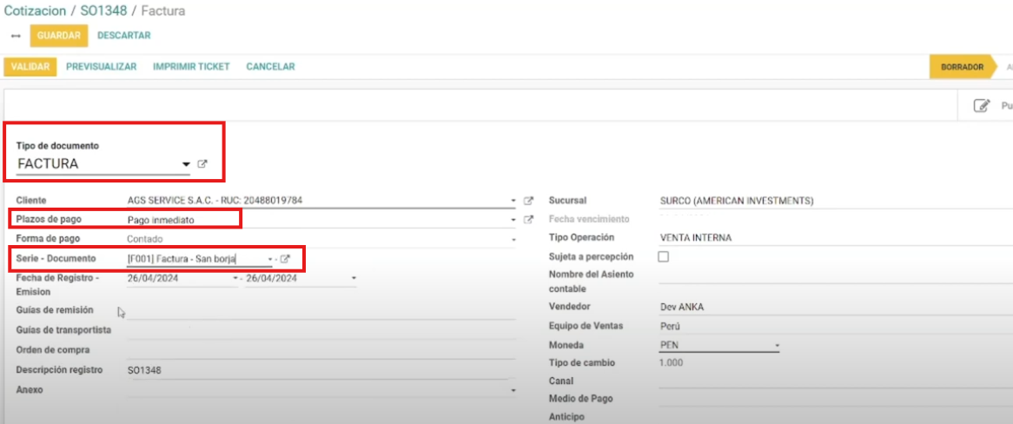Viewport: 1013px width, 424px height.
Task: Expand the Tipo de documento dropdown
Action: point(185,164)
